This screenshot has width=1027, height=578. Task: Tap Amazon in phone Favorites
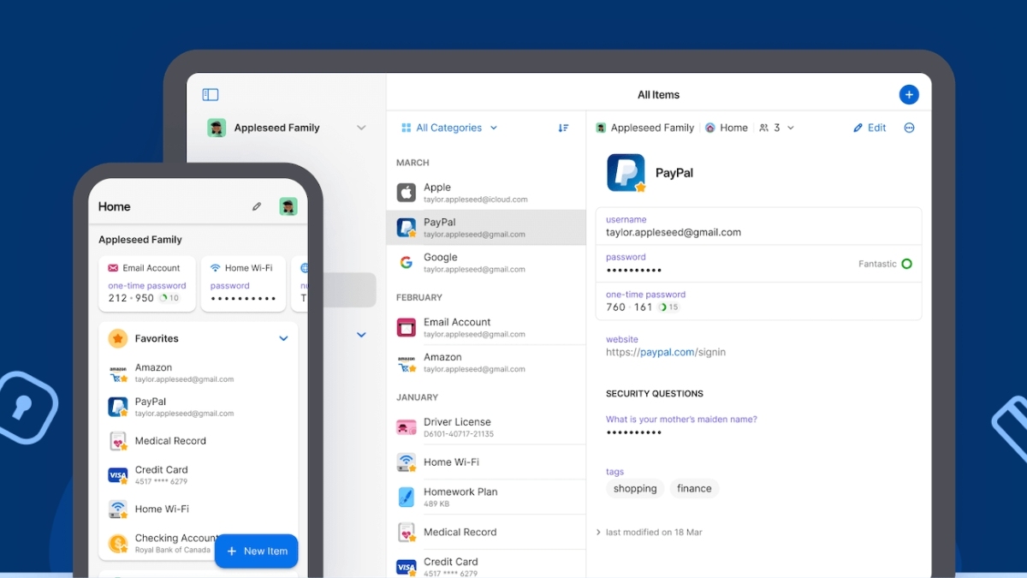(x=199, y=372)
